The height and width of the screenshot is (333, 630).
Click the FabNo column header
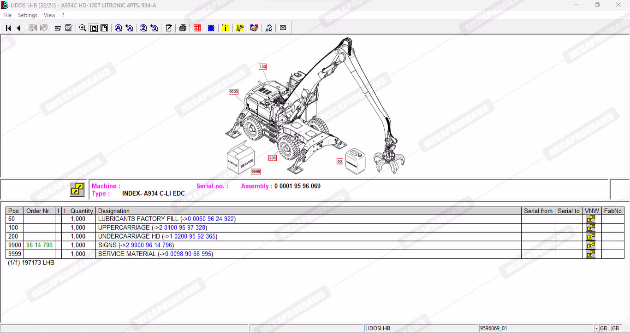click(613, 211)
